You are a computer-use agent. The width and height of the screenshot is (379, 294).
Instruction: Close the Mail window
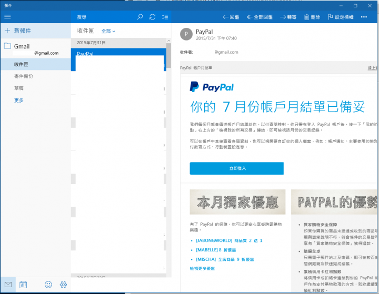tap(370, 6)
